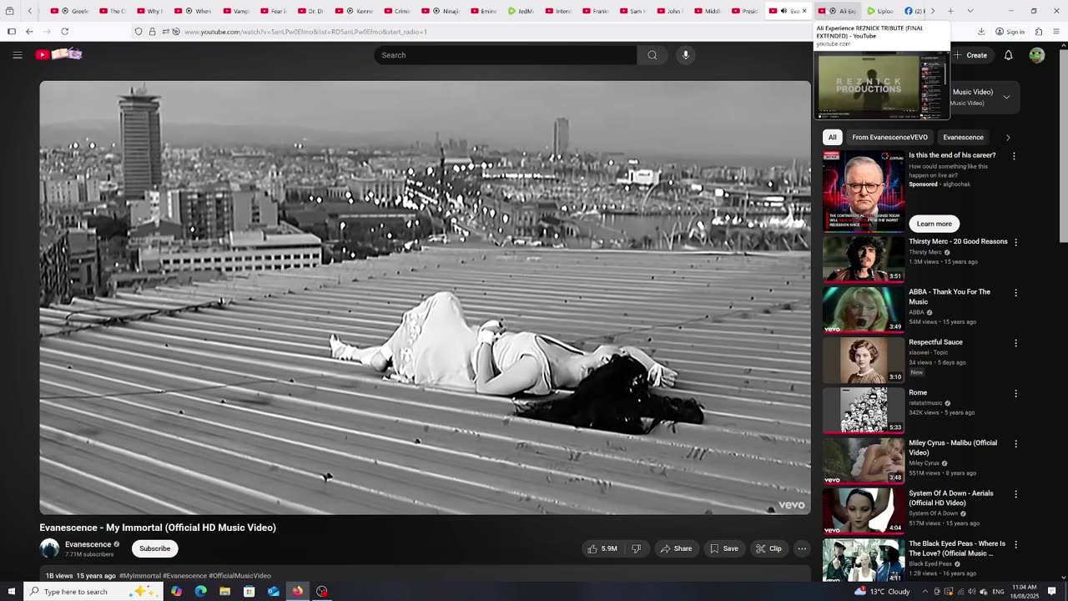Open options for Rome video
Image resolution: width=1068 pixels, height=601 pixels.
click(x=1015, y=393)
